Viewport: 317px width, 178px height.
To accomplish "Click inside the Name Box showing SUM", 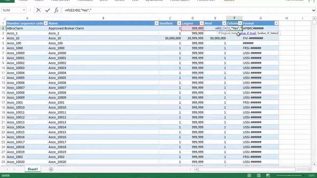I will [x=12, y=10].
